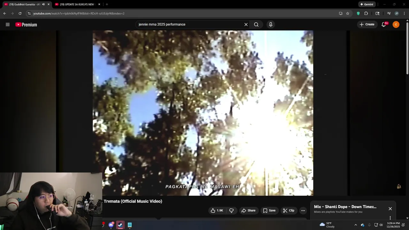Open OneDrive tray icon
Viewport: 409px width, 230px height.
pos(363,225)
